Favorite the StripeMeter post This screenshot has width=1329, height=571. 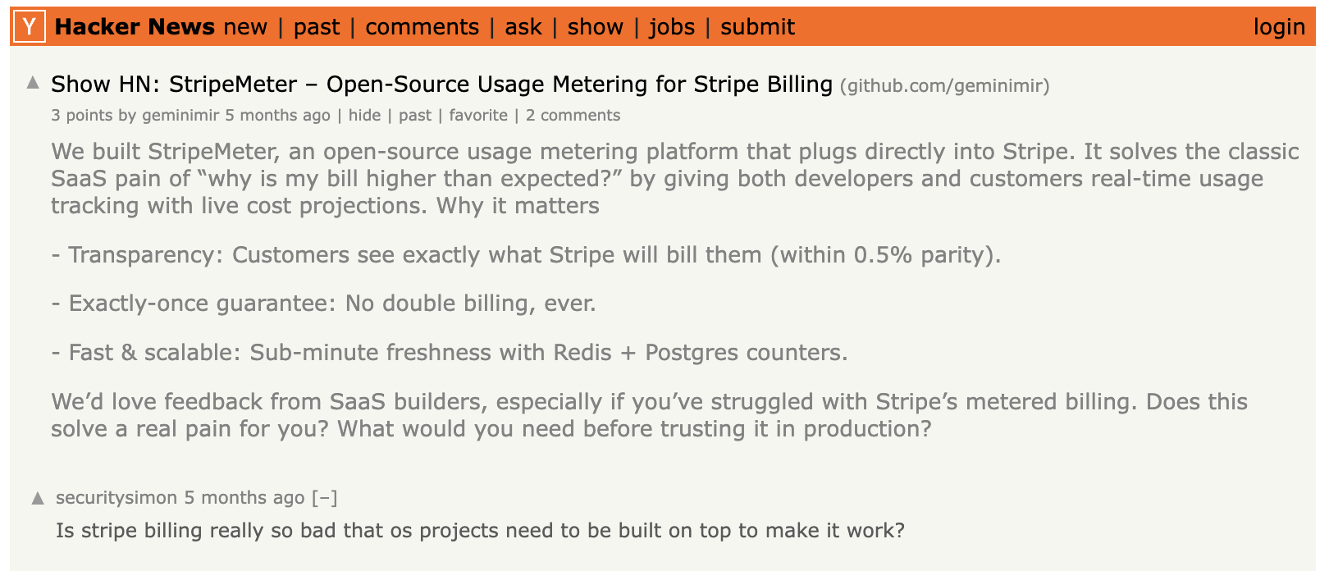(478, 115)
